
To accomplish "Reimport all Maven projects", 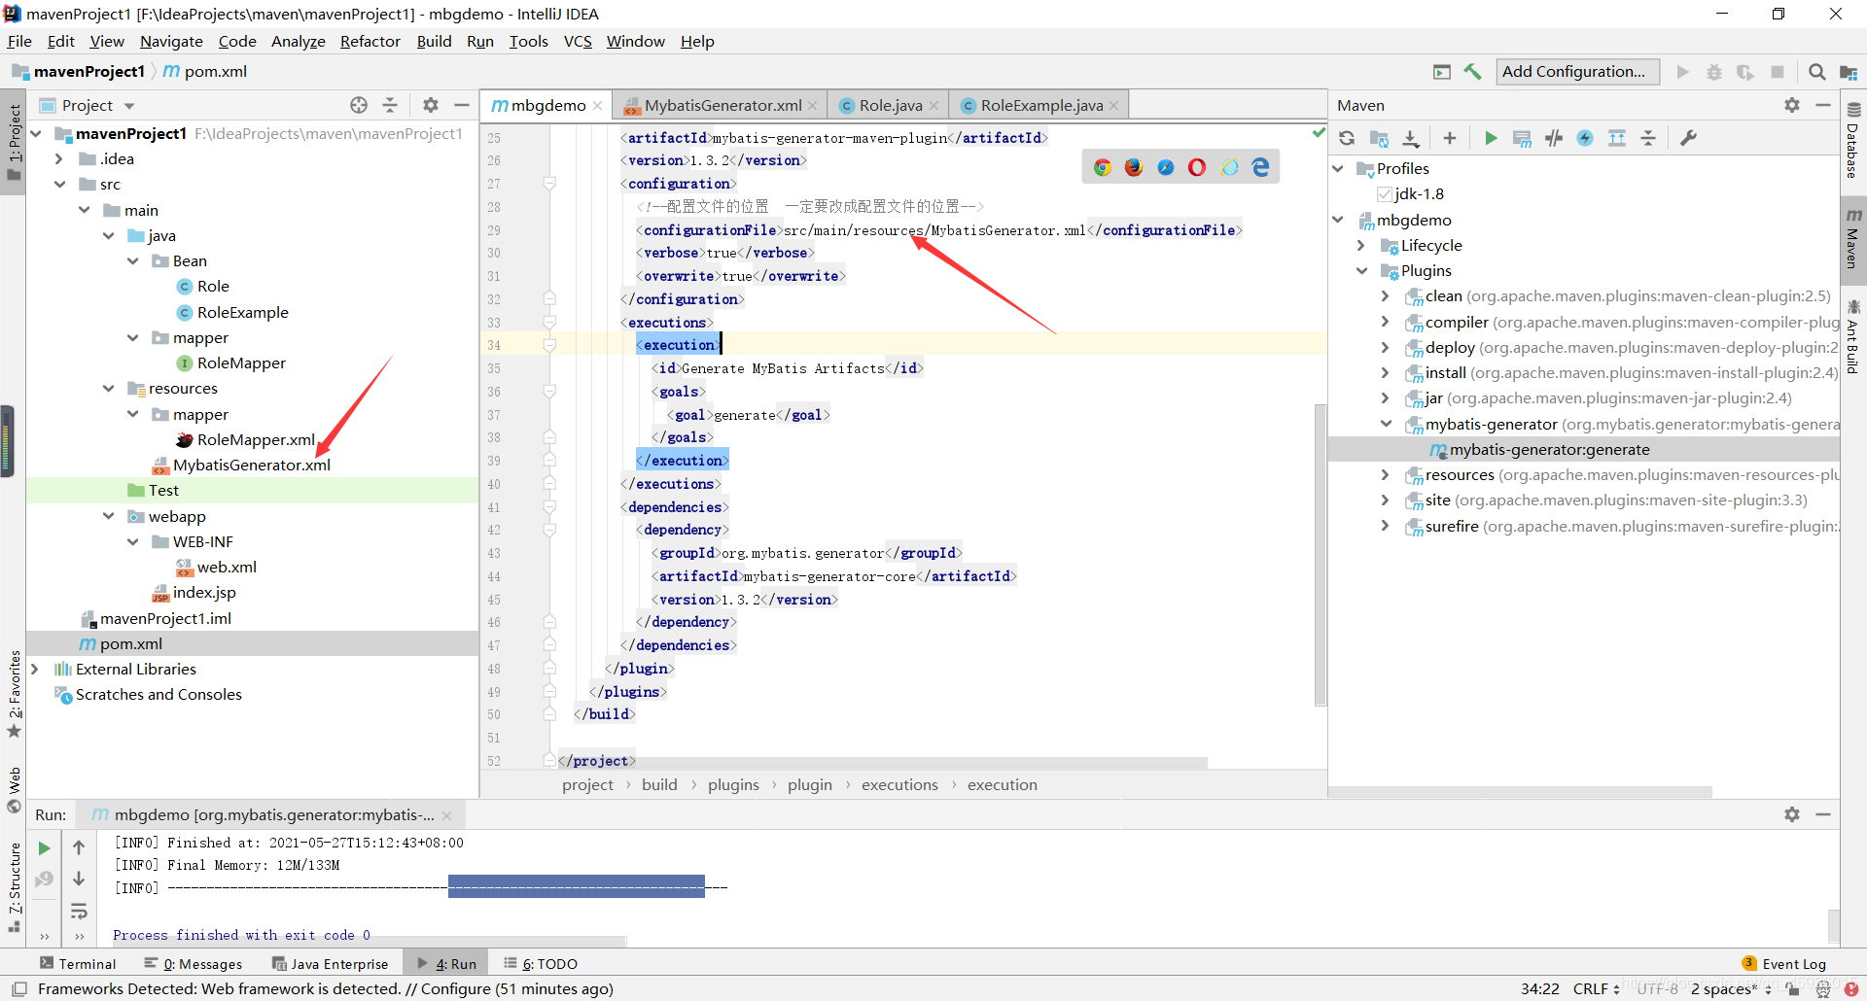I will pos(1347,138).
